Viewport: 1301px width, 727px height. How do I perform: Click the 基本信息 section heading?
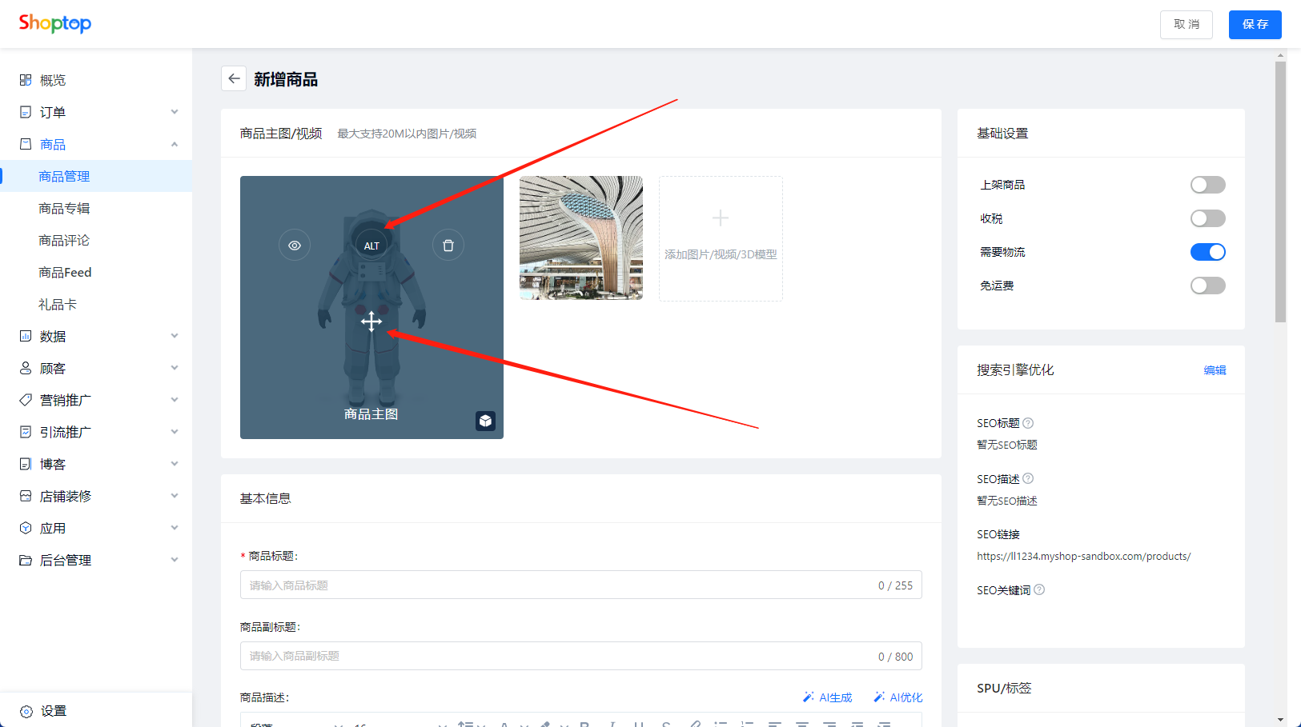tap(266, 498)
